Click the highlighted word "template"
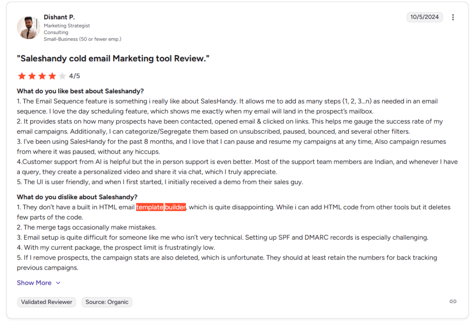This screenshot has height=322, width=472. pos(150,207)
